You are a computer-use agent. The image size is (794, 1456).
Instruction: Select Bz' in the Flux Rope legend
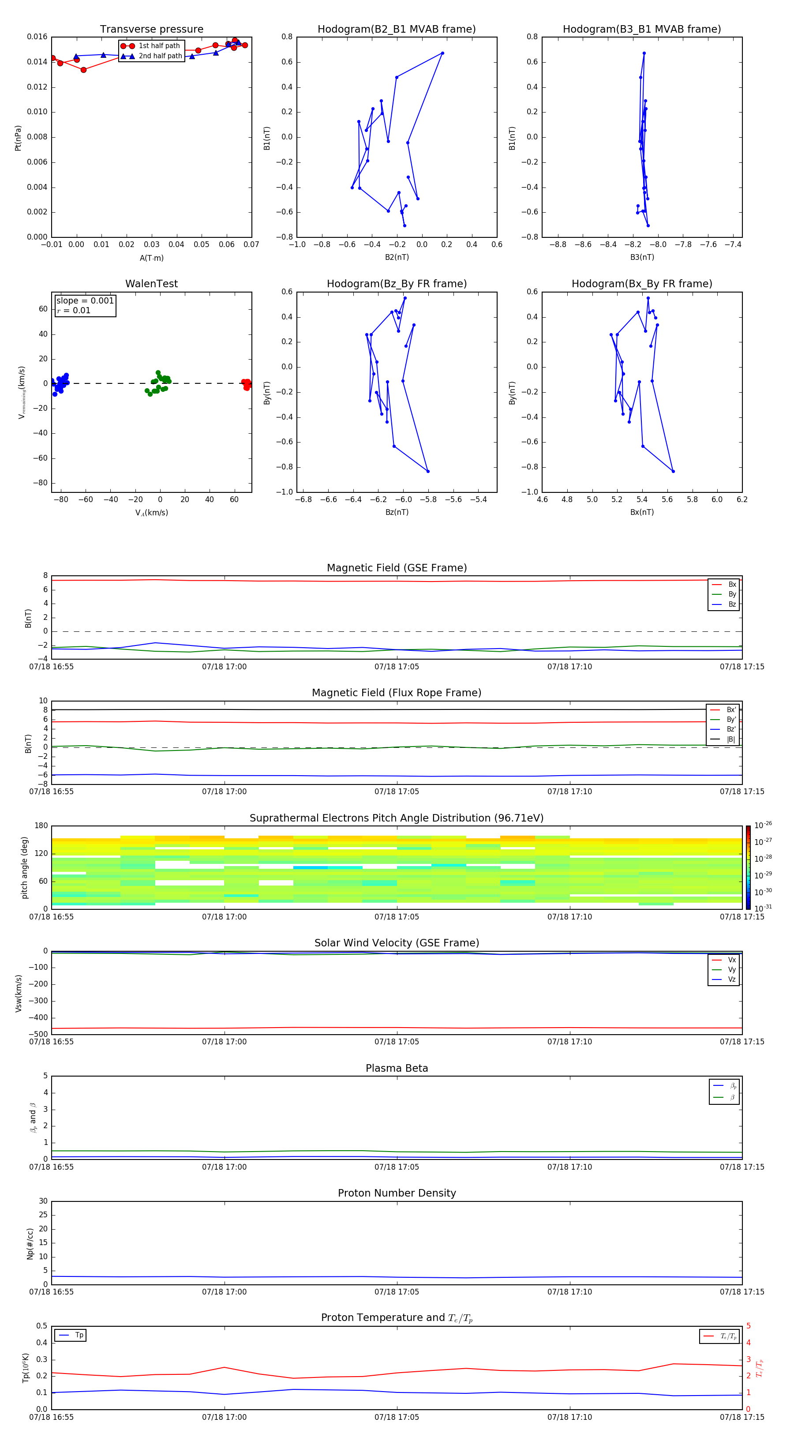(x=723, y=729)
